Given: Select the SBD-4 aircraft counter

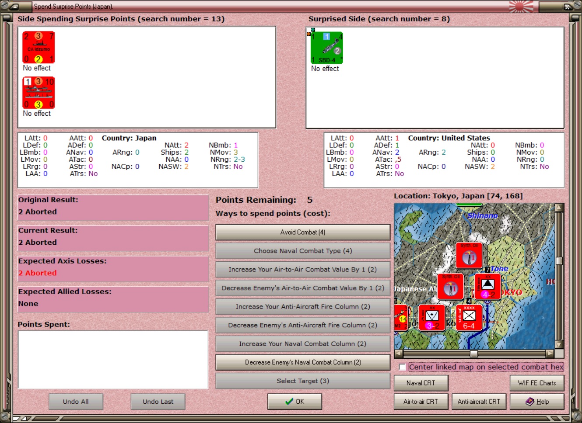Looking at the screenshot, I should [327, 48].
